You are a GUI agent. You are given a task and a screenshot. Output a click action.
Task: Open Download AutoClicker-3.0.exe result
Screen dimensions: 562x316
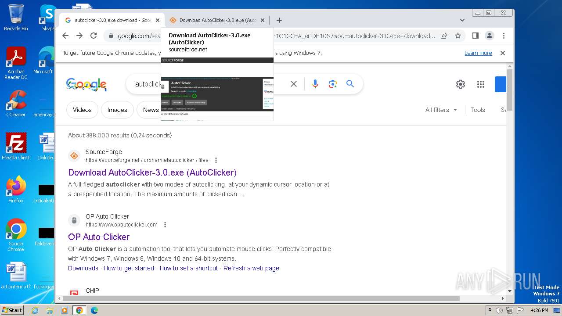point(152,172)
